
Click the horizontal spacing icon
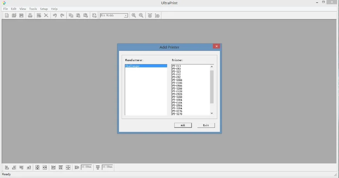[x=77, y=167]
